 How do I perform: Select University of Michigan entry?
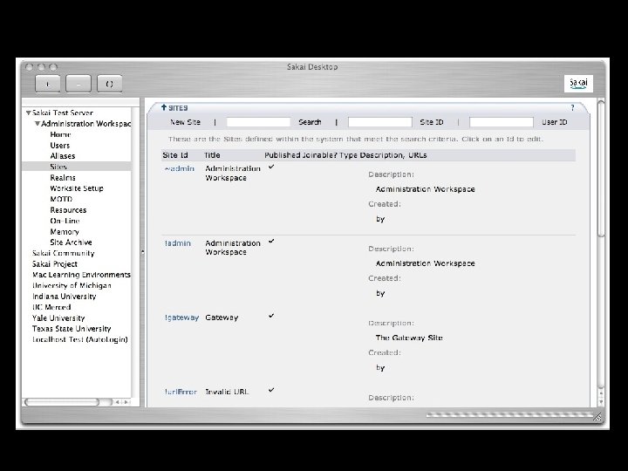point(72,285)
